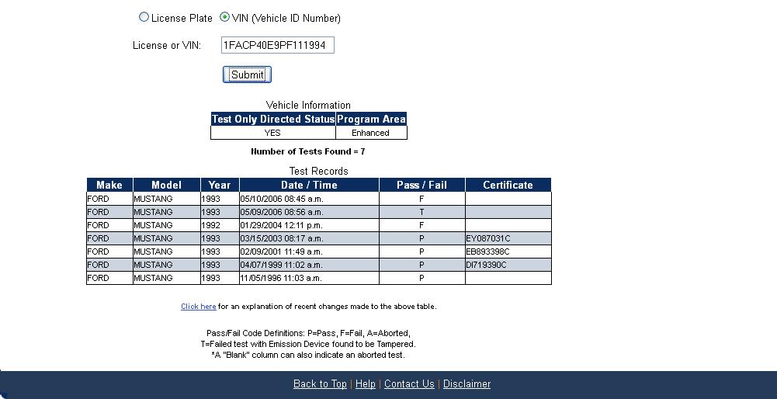Click the License or VIN text field
Screen dimensions: 777x399
click(x=277, y=46)
